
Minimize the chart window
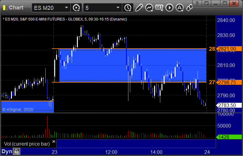[x=215, y=3]
